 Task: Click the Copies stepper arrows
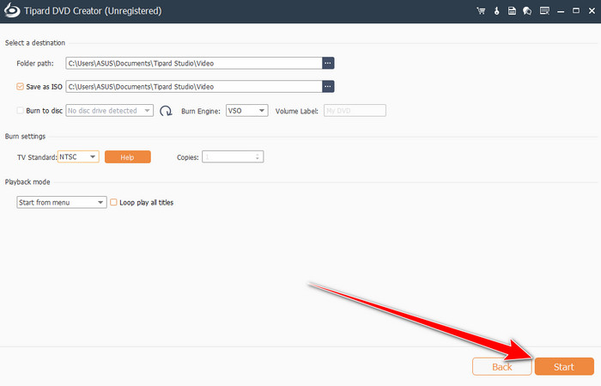[x=258, y=156]
